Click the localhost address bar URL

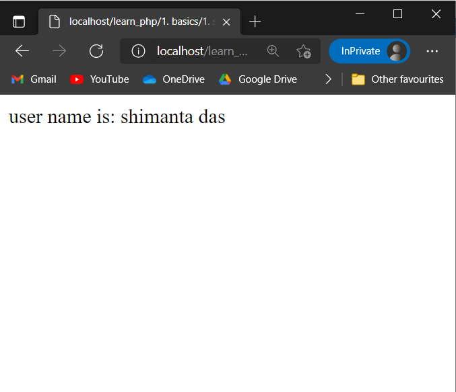coord(202,51)
